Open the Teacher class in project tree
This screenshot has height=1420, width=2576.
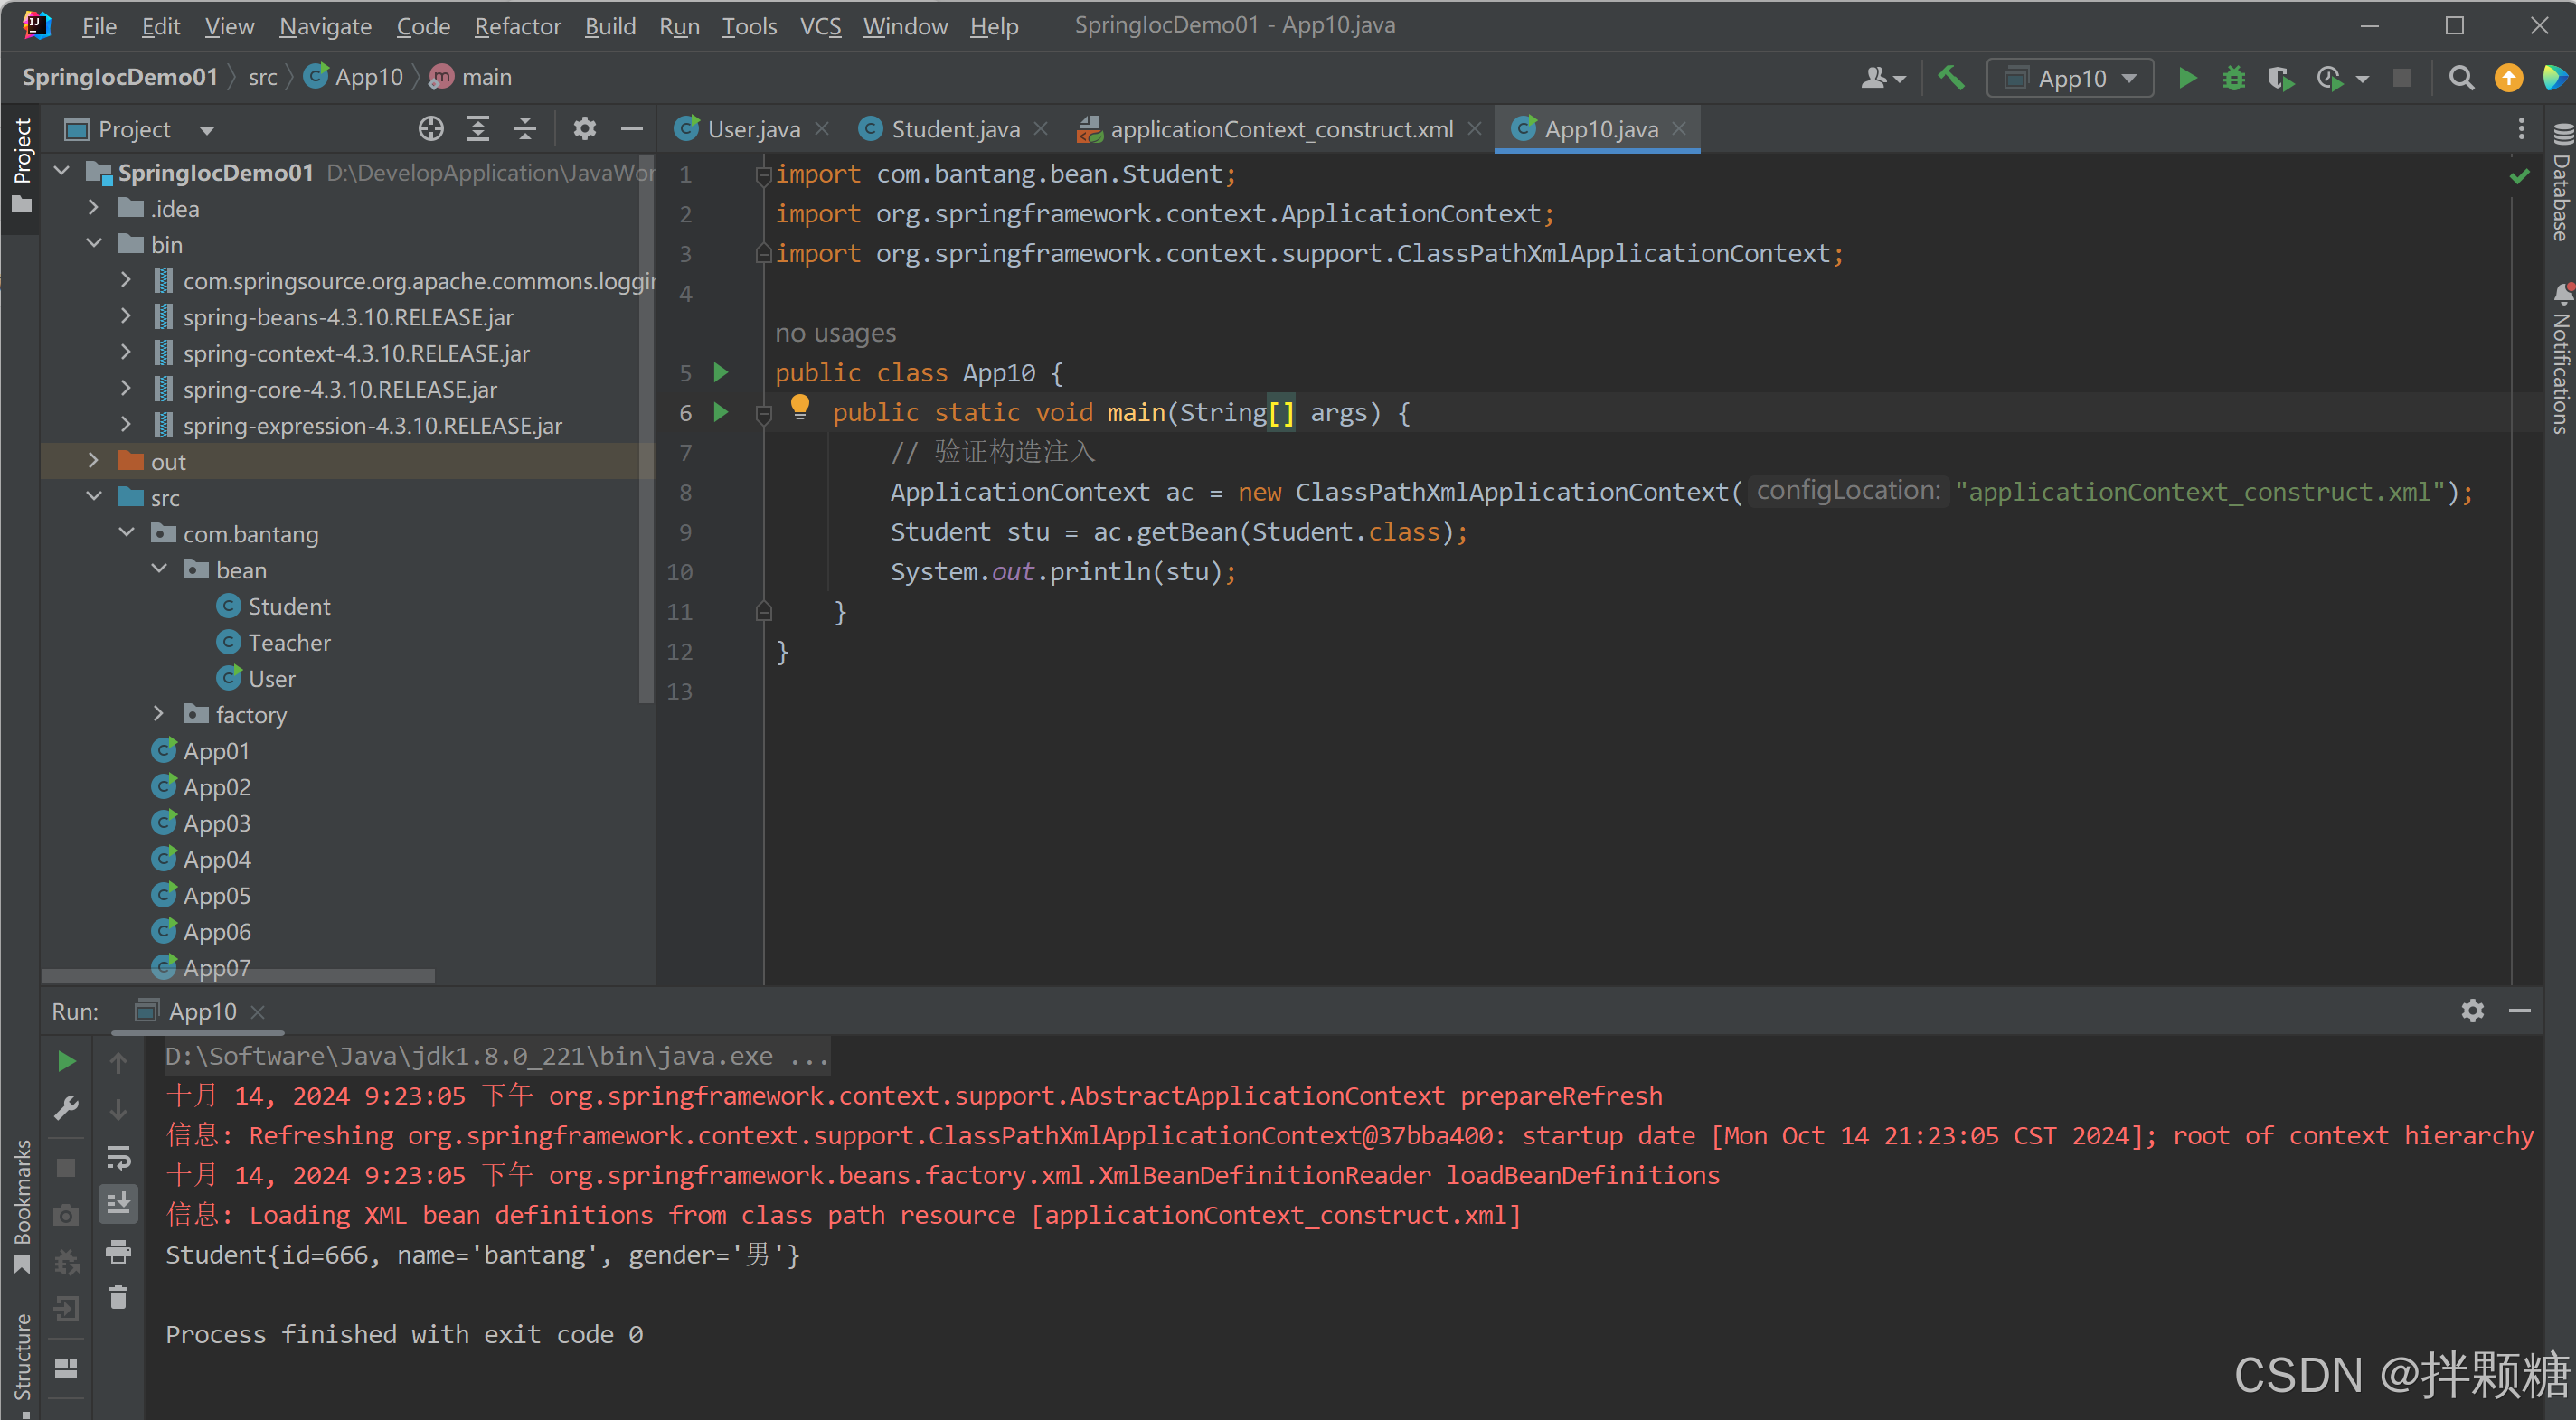tap(289, 642)
